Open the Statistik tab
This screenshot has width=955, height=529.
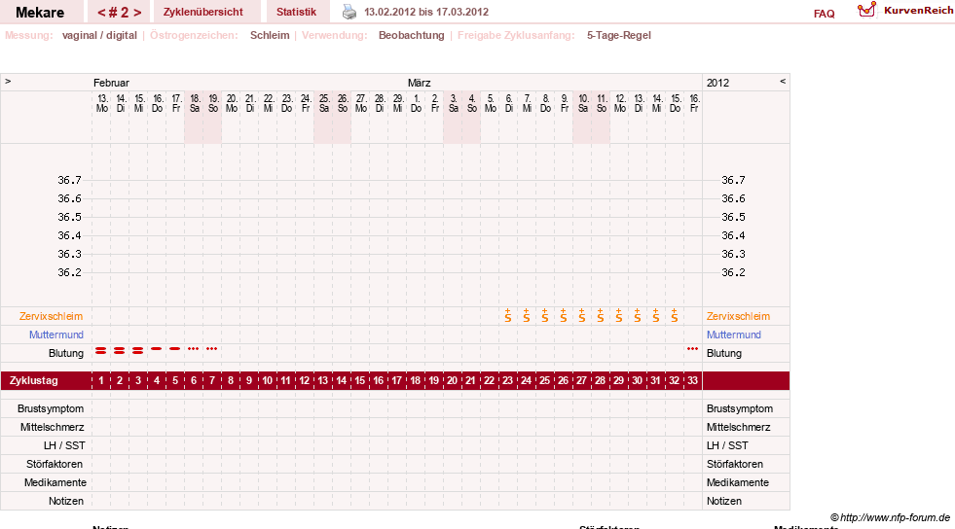click(x=297, y=13)
